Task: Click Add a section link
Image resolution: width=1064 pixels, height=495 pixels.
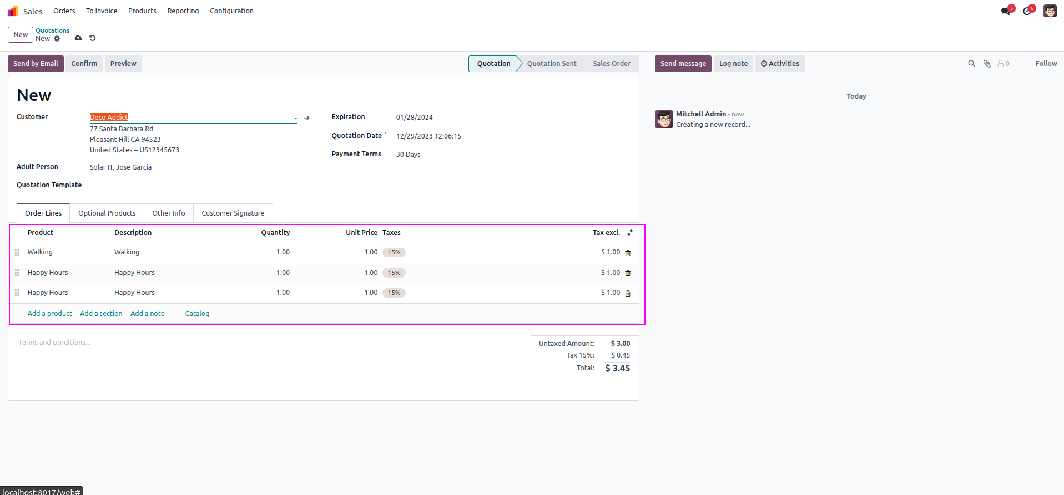Action: click(101, 314)
